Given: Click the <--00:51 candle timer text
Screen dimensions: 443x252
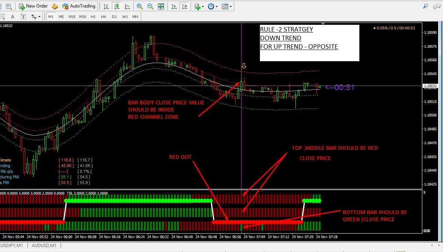Looking at the screenshot, I should click(340, 88).
